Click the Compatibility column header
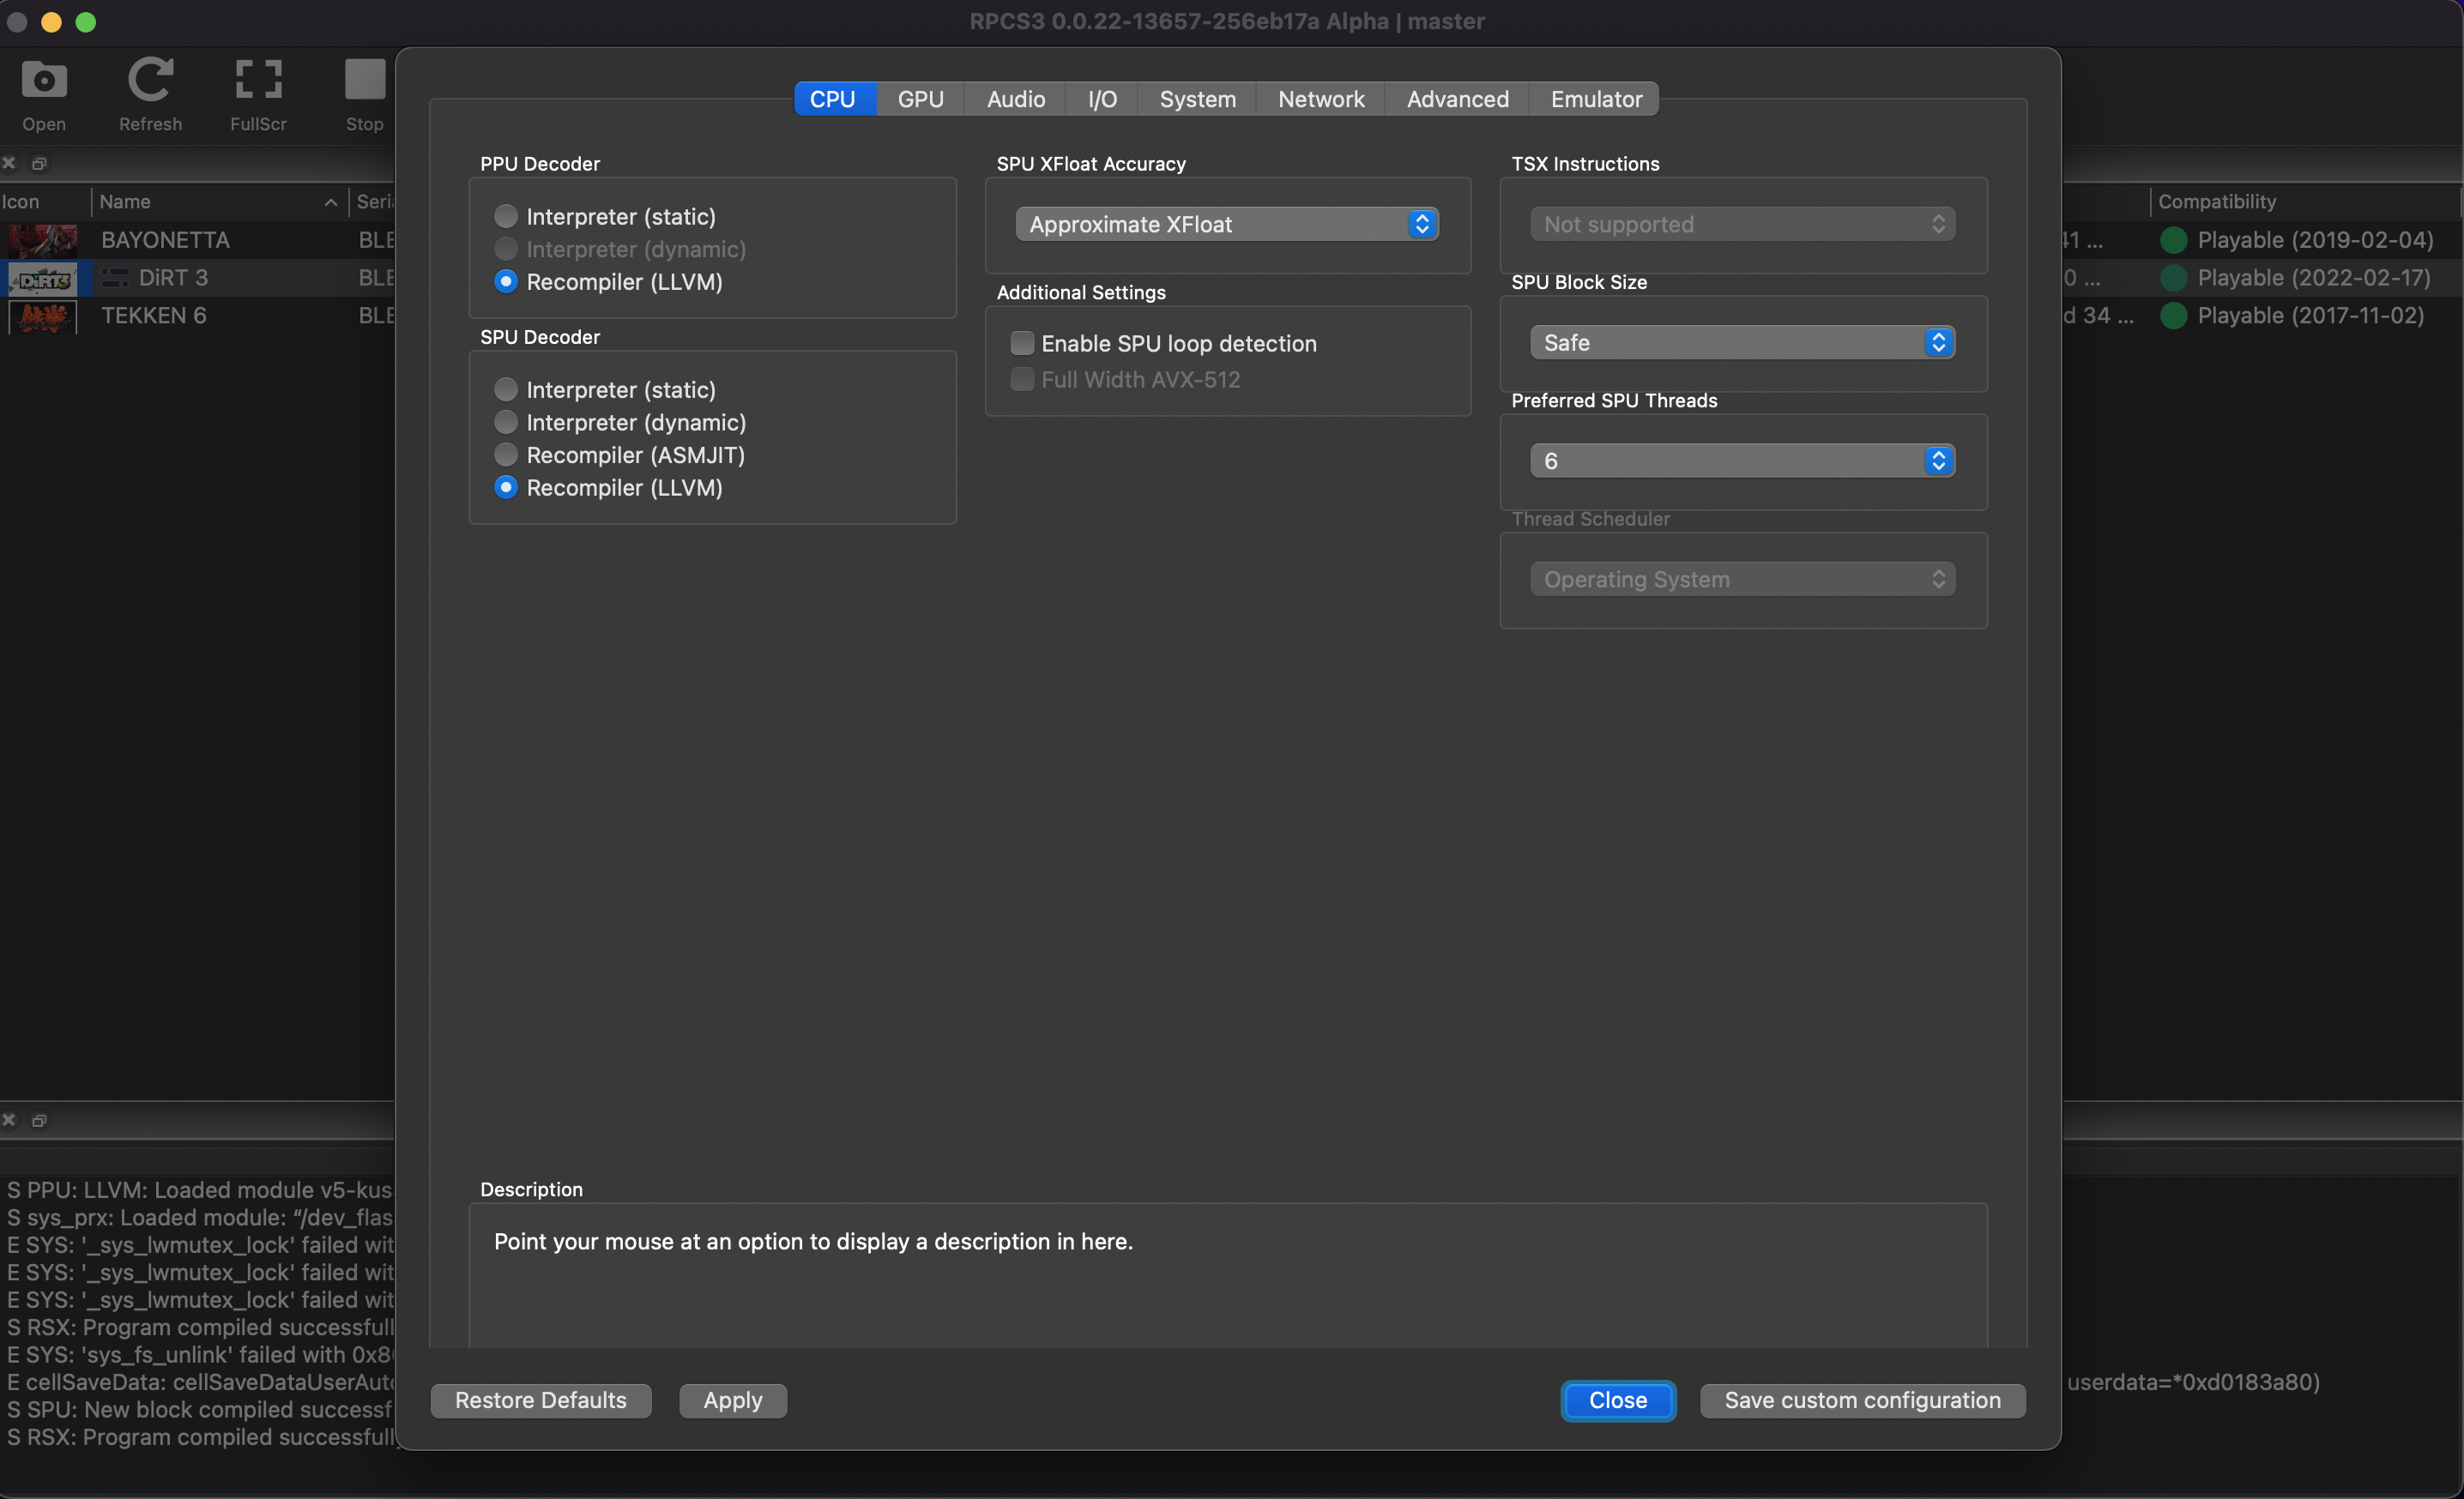Screen dimensions: 2464x1499 2304,202
